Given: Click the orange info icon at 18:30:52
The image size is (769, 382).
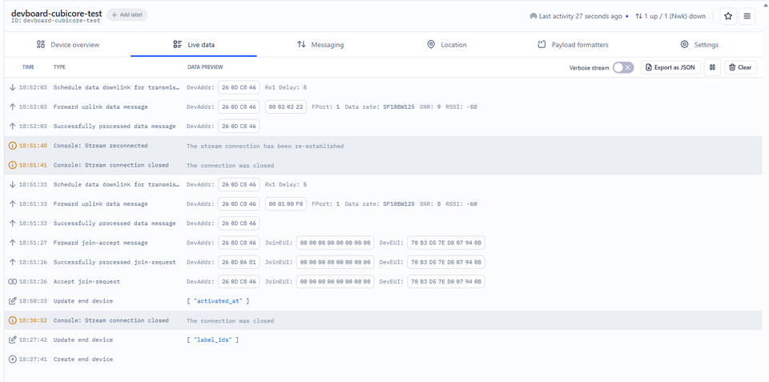Looking at the screenshot, I should [13, 320].
